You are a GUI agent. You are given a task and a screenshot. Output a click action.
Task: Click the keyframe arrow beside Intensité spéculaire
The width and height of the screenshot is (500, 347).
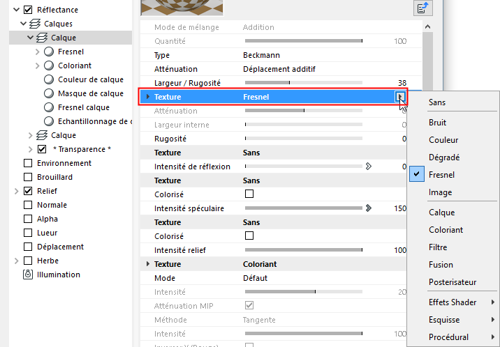click(369, 208)
